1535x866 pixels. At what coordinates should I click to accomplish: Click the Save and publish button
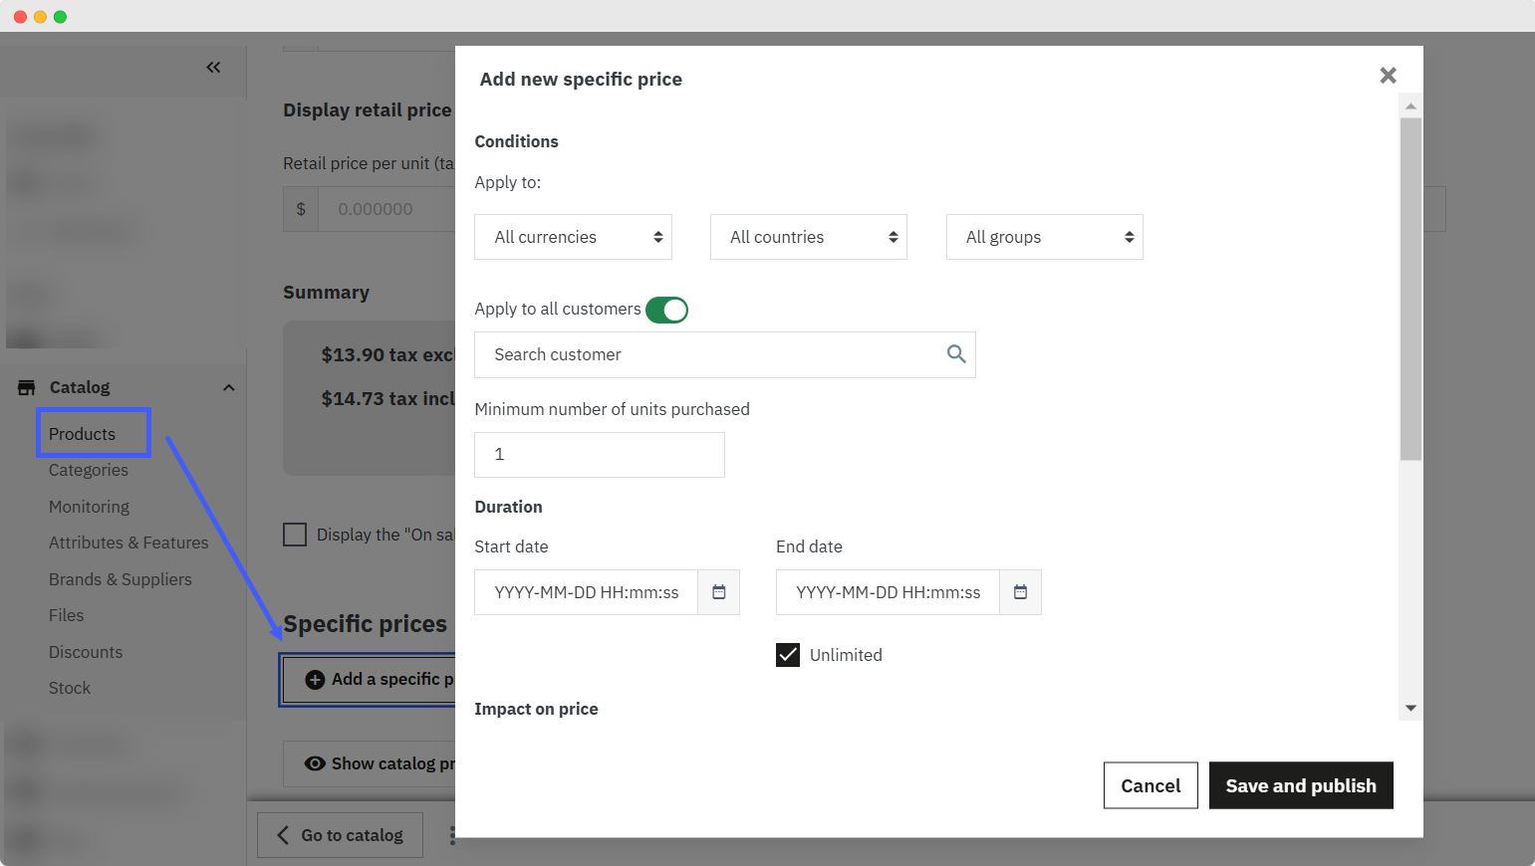1300,785
